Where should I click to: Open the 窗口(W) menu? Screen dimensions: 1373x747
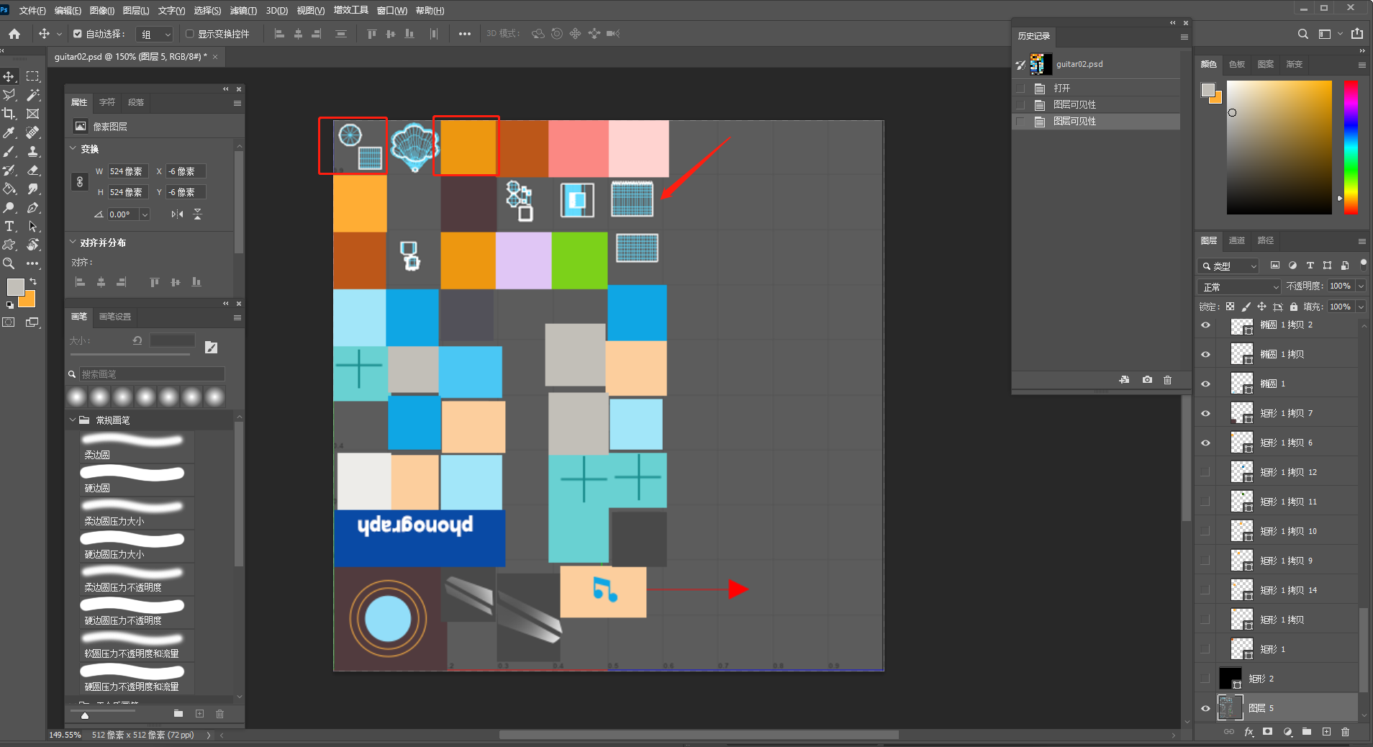(x=392, y=11)
